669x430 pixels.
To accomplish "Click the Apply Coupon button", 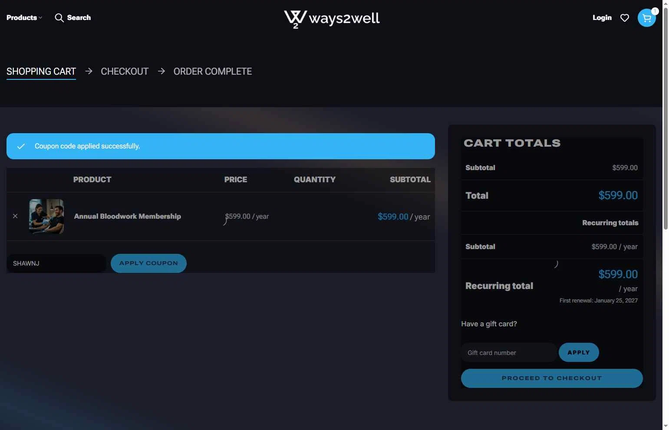I will point(148,263).
